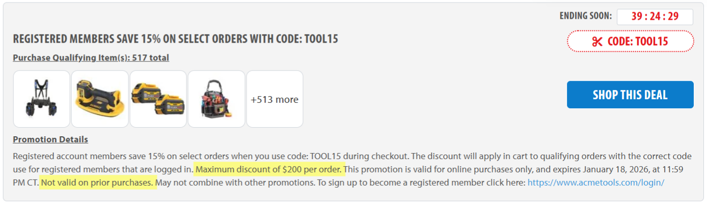Click the Registered Members Save 15% headline
707x210 pixels.
[175, 39]
